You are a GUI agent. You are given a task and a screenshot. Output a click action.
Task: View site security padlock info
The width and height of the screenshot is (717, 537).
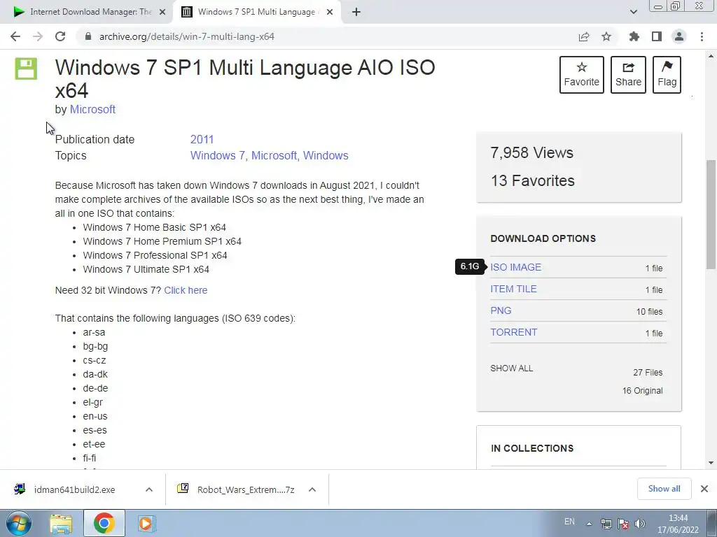coord(88,36)
